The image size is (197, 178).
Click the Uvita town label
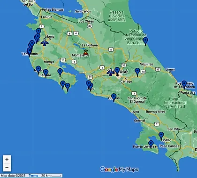pos(135,112)
